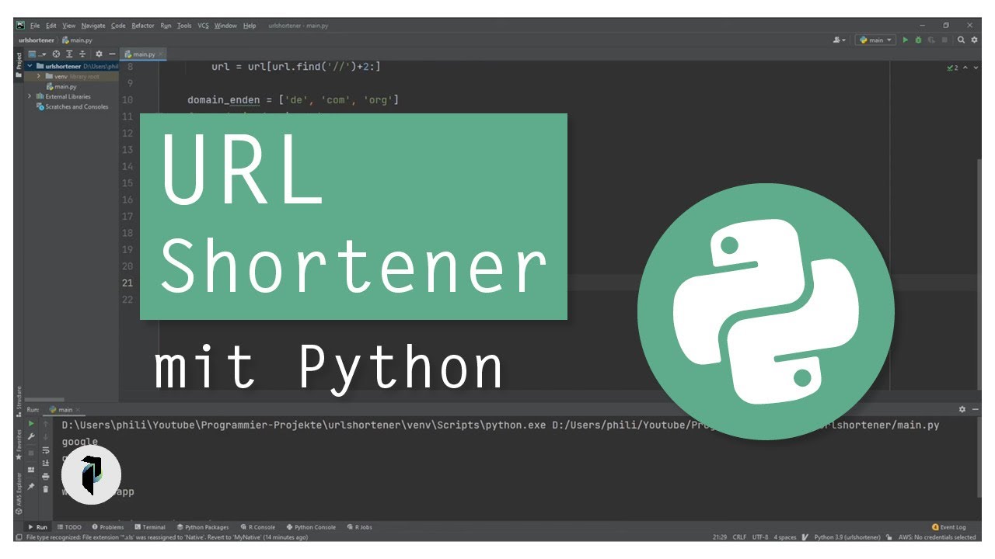Click UTF-8 encoding in status bar
Screen dimensions: 995x559
click(x=760, y=537)
